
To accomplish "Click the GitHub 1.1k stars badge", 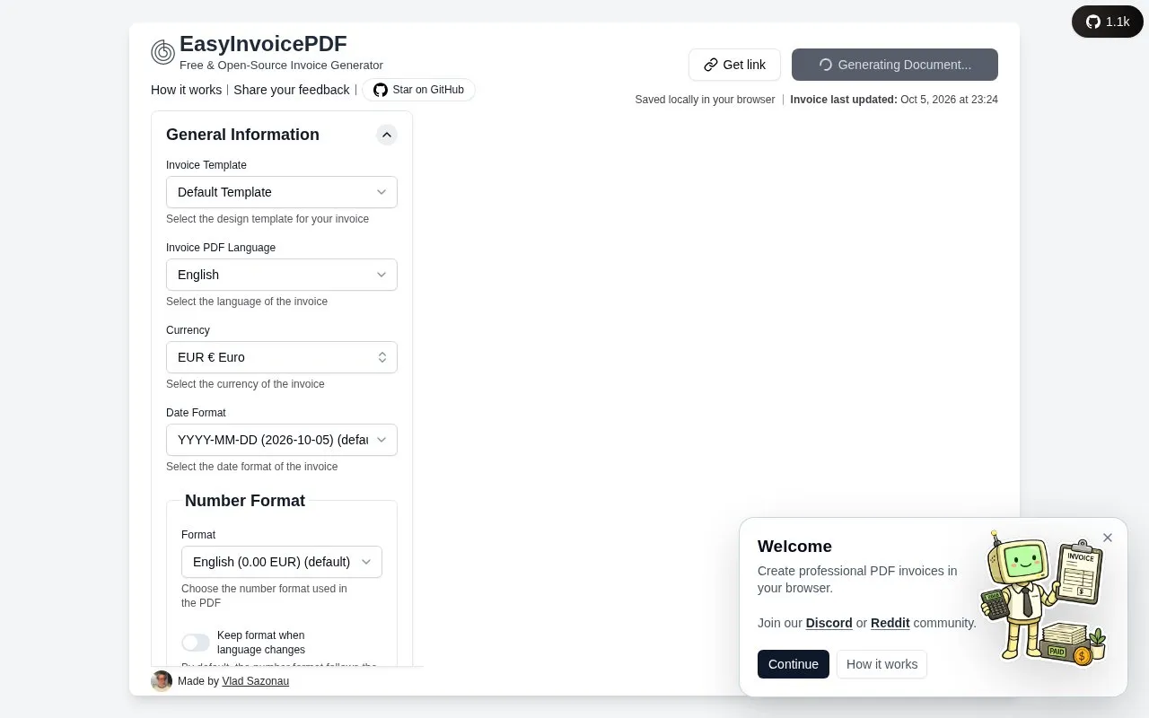I will click(x=1108, y=22).
